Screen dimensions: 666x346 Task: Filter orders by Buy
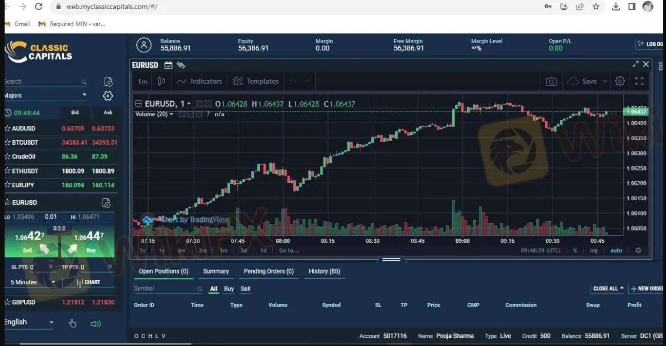(x=229, y=289)
